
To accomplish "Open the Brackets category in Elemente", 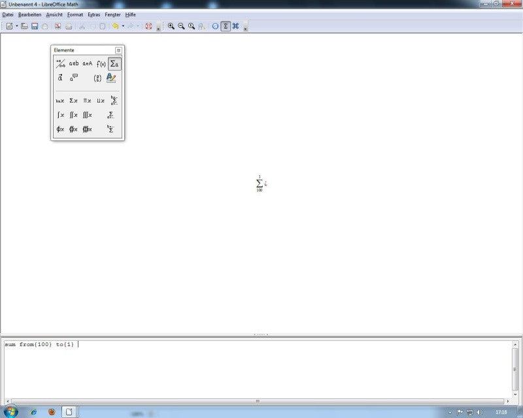I will (x=97, y=78).
